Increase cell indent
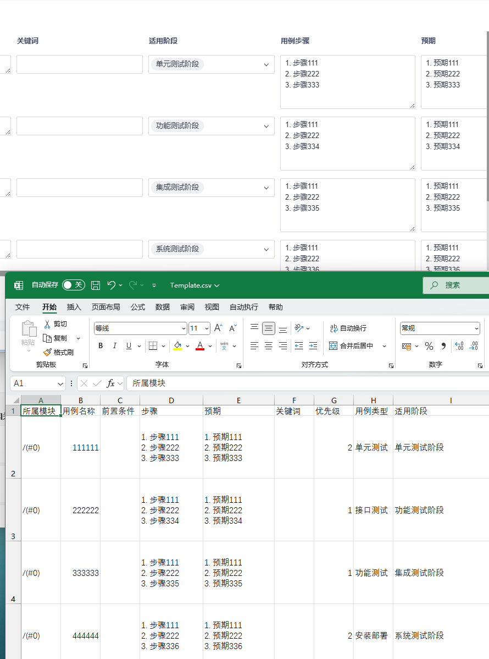Screen dimensions: 489x659 click(x=313, y=346)
